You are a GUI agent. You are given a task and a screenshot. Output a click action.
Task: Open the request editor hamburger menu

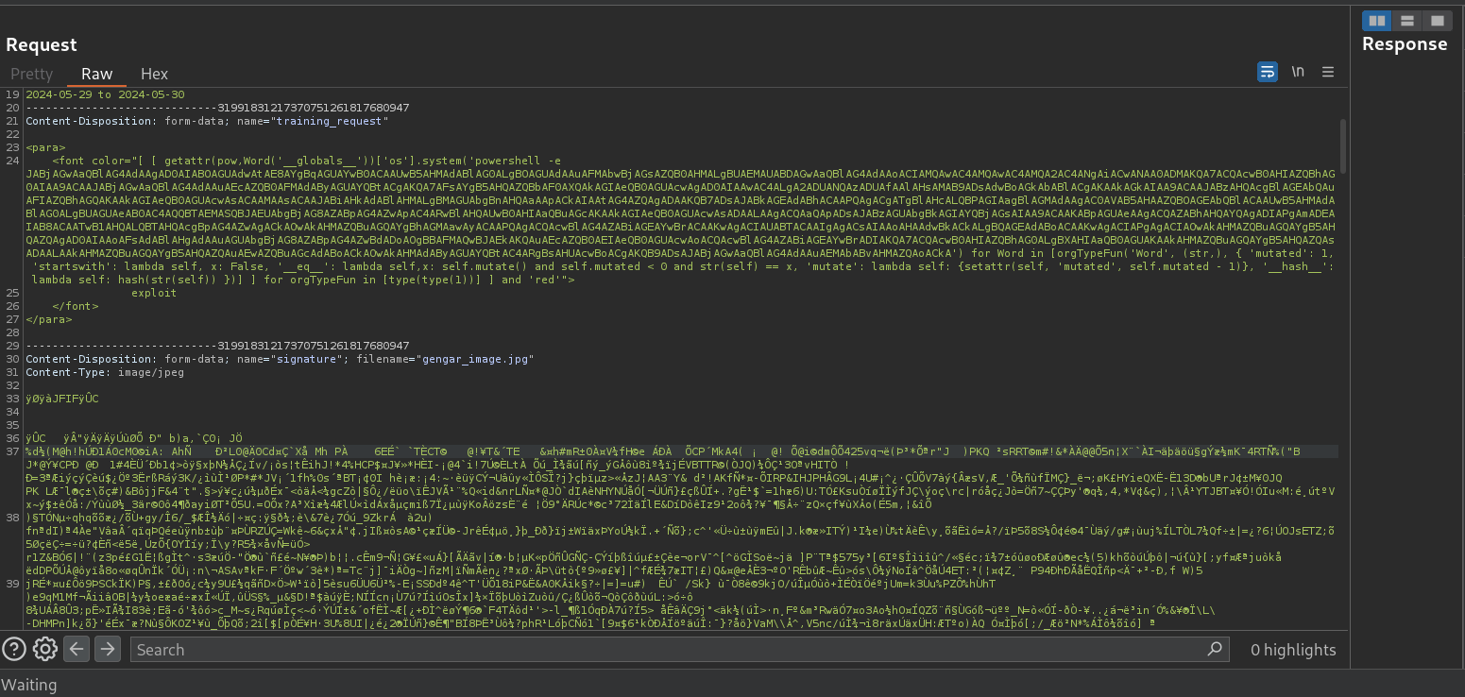1328,72
